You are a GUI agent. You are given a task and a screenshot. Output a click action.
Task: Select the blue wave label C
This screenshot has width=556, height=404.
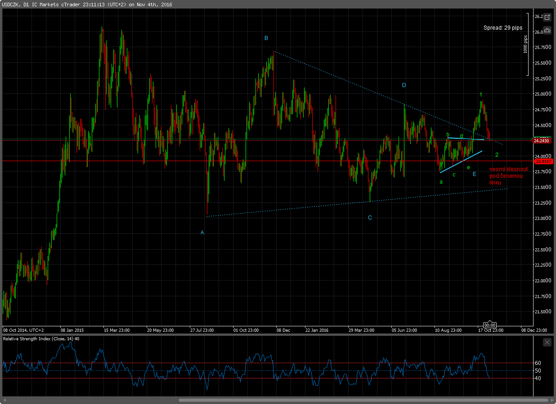(370, 218)
